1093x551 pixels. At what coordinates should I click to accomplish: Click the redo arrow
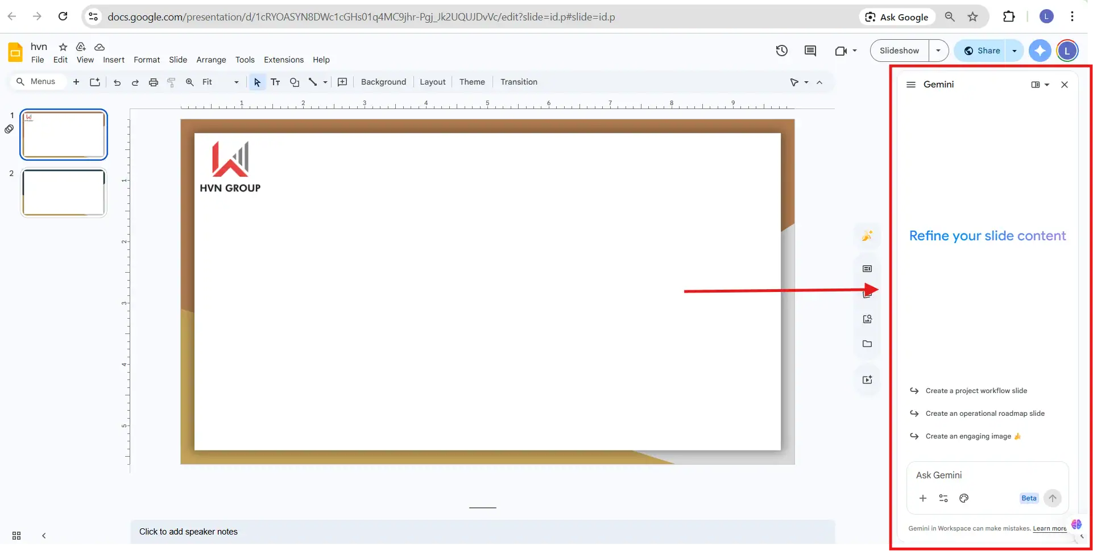135,82
